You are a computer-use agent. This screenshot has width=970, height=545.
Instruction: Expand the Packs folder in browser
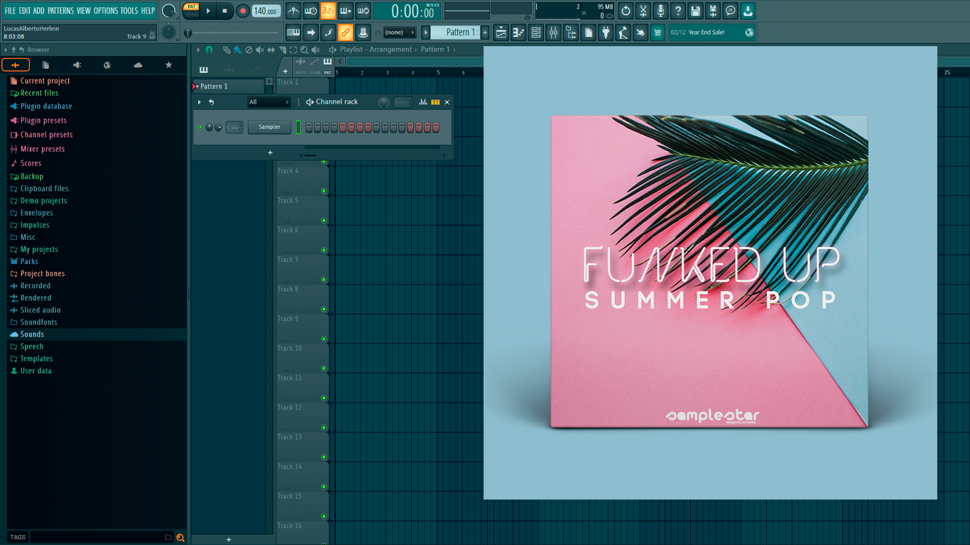[29, 261]
